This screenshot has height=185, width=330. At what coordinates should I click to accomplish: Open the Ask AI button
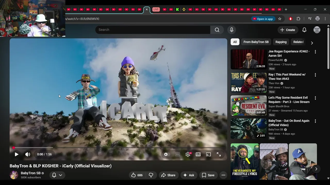189,175
